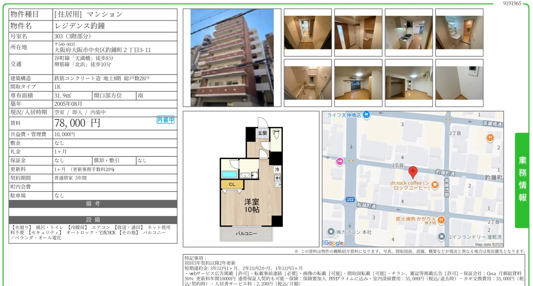Open the kitchen stove photo thumbnail
The width and height of the screenshot is (533, 286).
[409, 32]
